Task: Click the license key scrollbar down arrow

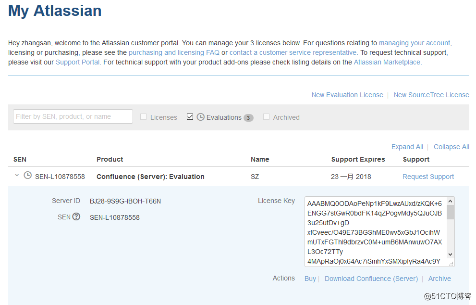Action: (451, 254)
